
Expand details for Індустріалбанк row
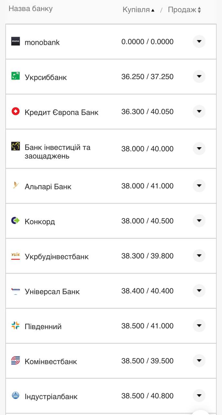pos(199,396)
